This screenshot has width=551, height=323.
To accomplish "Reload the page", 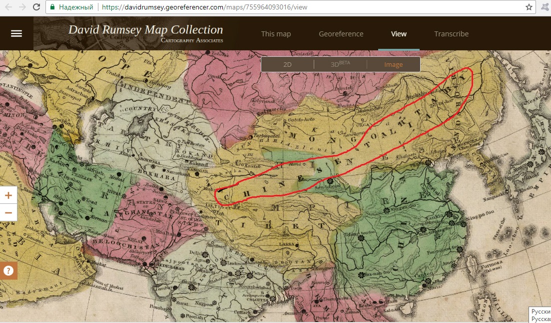I will [36, 7].
